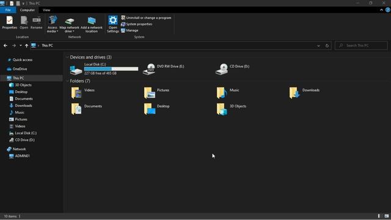This screenshot has width=391, height=220.
Task: Select the Desktop folder icon
Action: [x=150, y=109]
